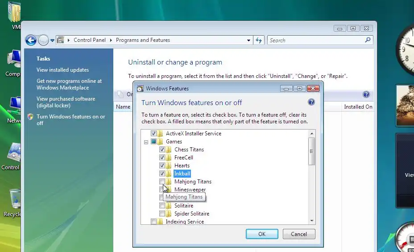Select Chess Titans in the list
The height and width of the screenshot is (252, 414).
pos(189,150)
